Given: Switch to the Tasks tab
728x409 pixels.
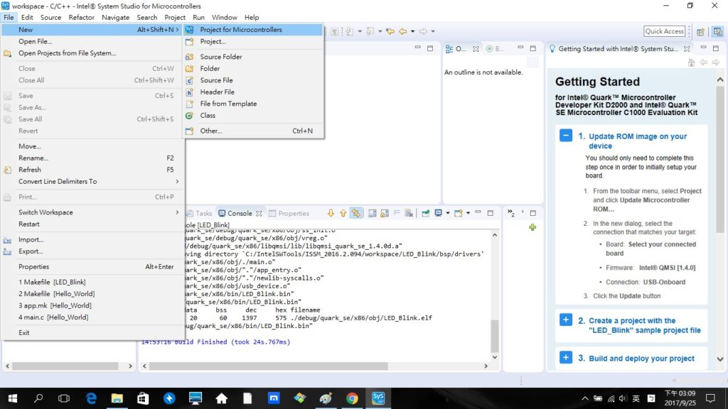Looking at the screenshot, I should point(200,213).
